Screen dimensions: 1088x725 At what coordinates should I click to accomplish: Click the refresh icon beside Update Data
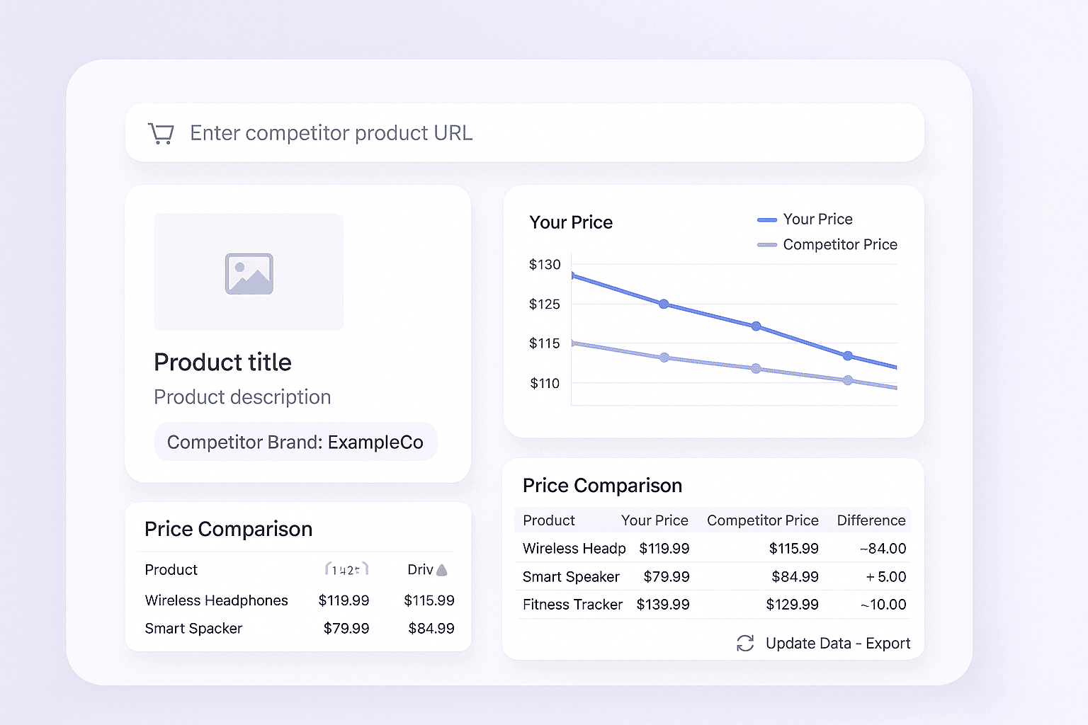[744, 644]
